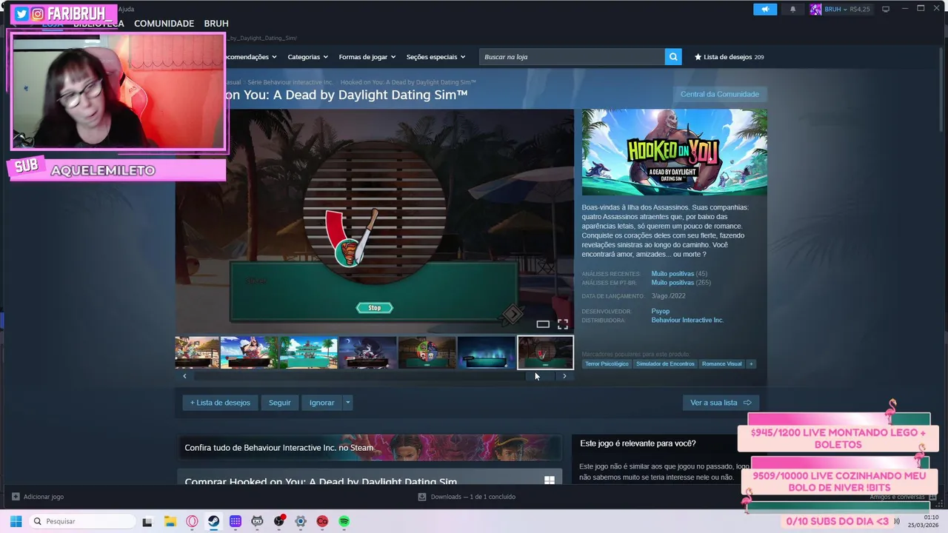Select the pink-haired character thumbnail

pos(250,352)
